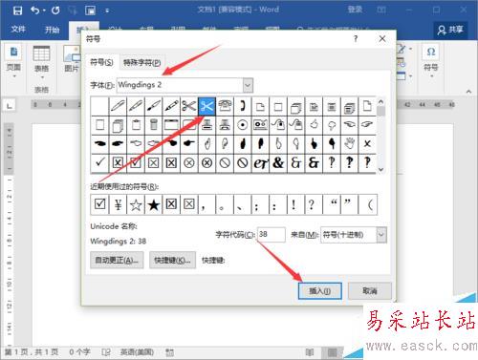Customize the quick access toolbar dropdown
Screen dimensions: 478x360
[107, 11]
